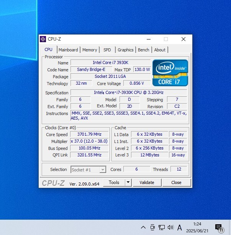Switch to the CPU tab
This screenshot has width=231, height=235.
point(48,49)
